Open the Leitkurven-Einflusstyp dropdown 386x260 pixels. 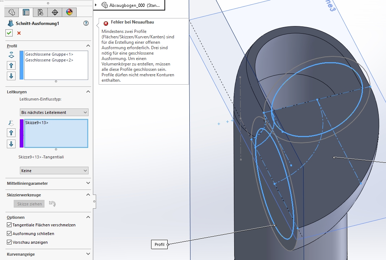(54, 112)
